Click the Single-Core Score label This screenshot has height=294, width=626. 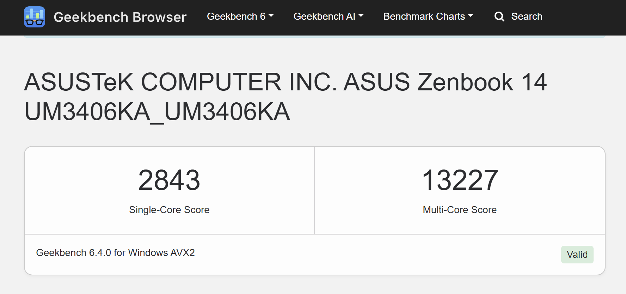point(169,210)
